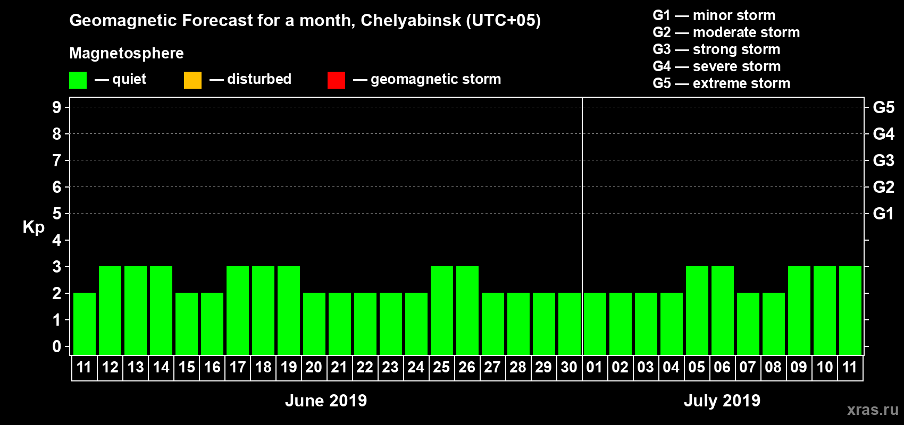The width and height of the screenshot is (904, 425).
Task: Click the date label 17 in June
Action: (x=238, y=368)
